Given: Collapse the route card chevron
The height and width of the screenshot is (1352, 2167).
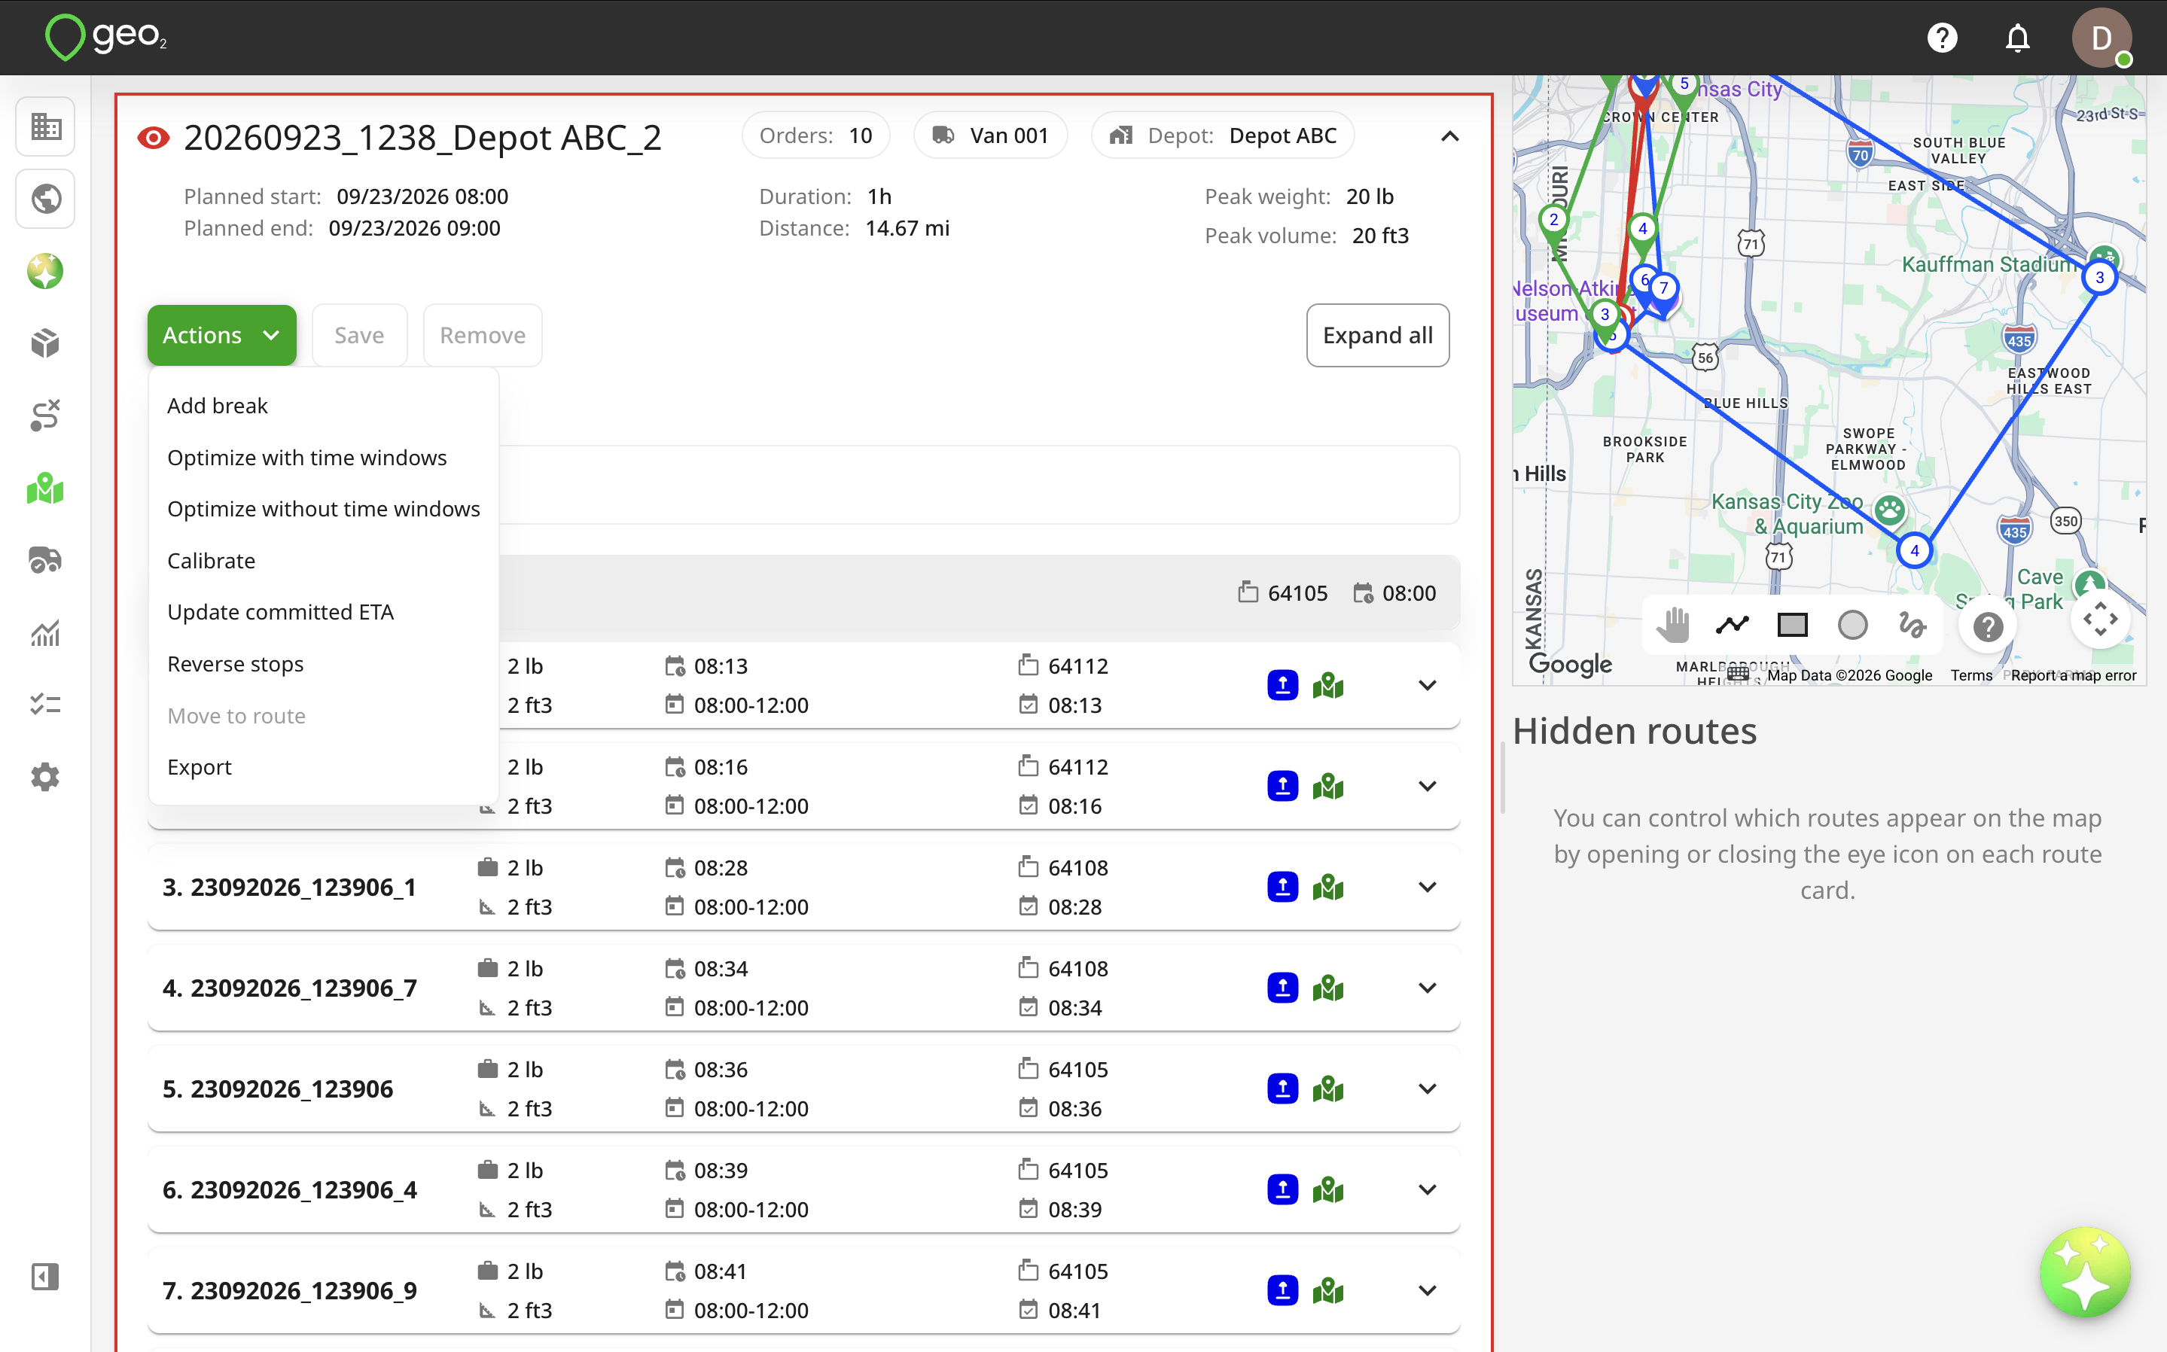Looking at the screenshot, I should click(x=1449, y=137).
